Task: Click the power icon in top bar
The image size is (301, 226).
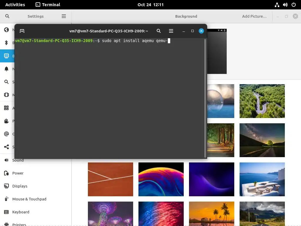Action: pyautogui.click(x=294, y=5)
